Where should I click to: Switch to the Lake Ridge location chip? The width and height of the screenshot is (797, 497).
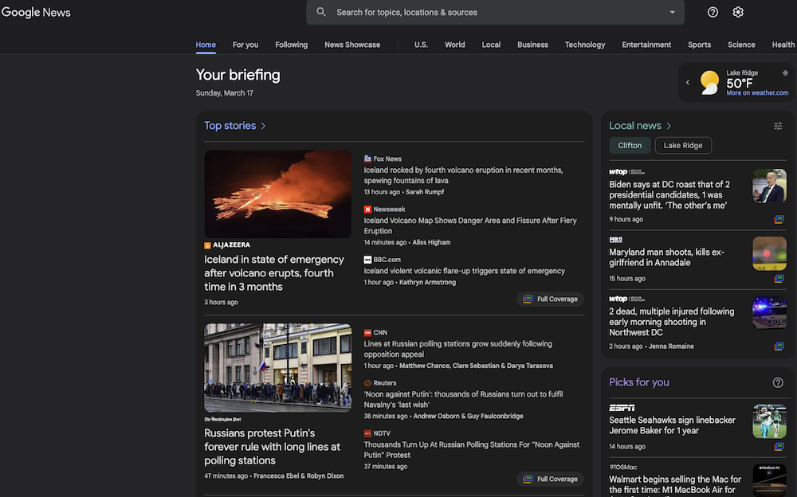[683, 146]
